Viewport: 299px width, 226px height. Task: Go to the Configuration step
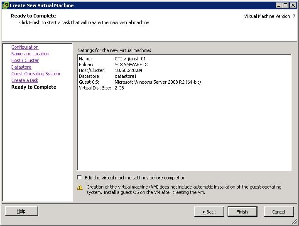pos(25,47)
